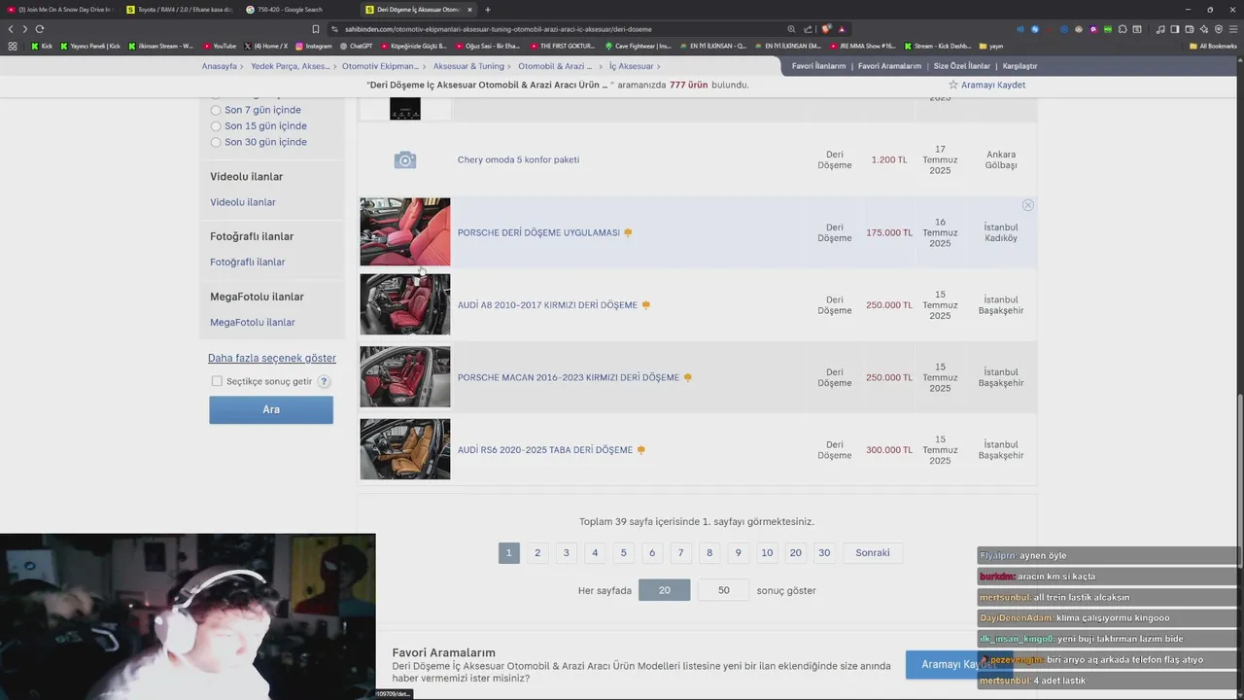Open Brave Shields lion icon

[x=826, y=29]
